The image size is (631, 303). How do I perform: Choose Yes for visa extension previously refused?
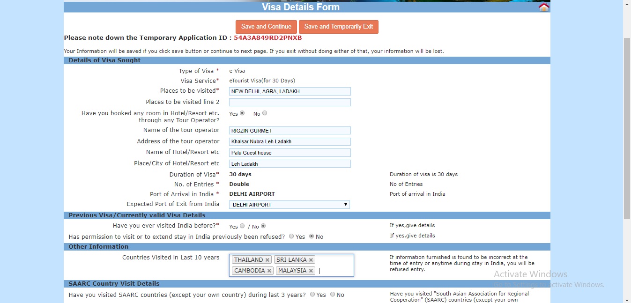click(x=291, y=236)
